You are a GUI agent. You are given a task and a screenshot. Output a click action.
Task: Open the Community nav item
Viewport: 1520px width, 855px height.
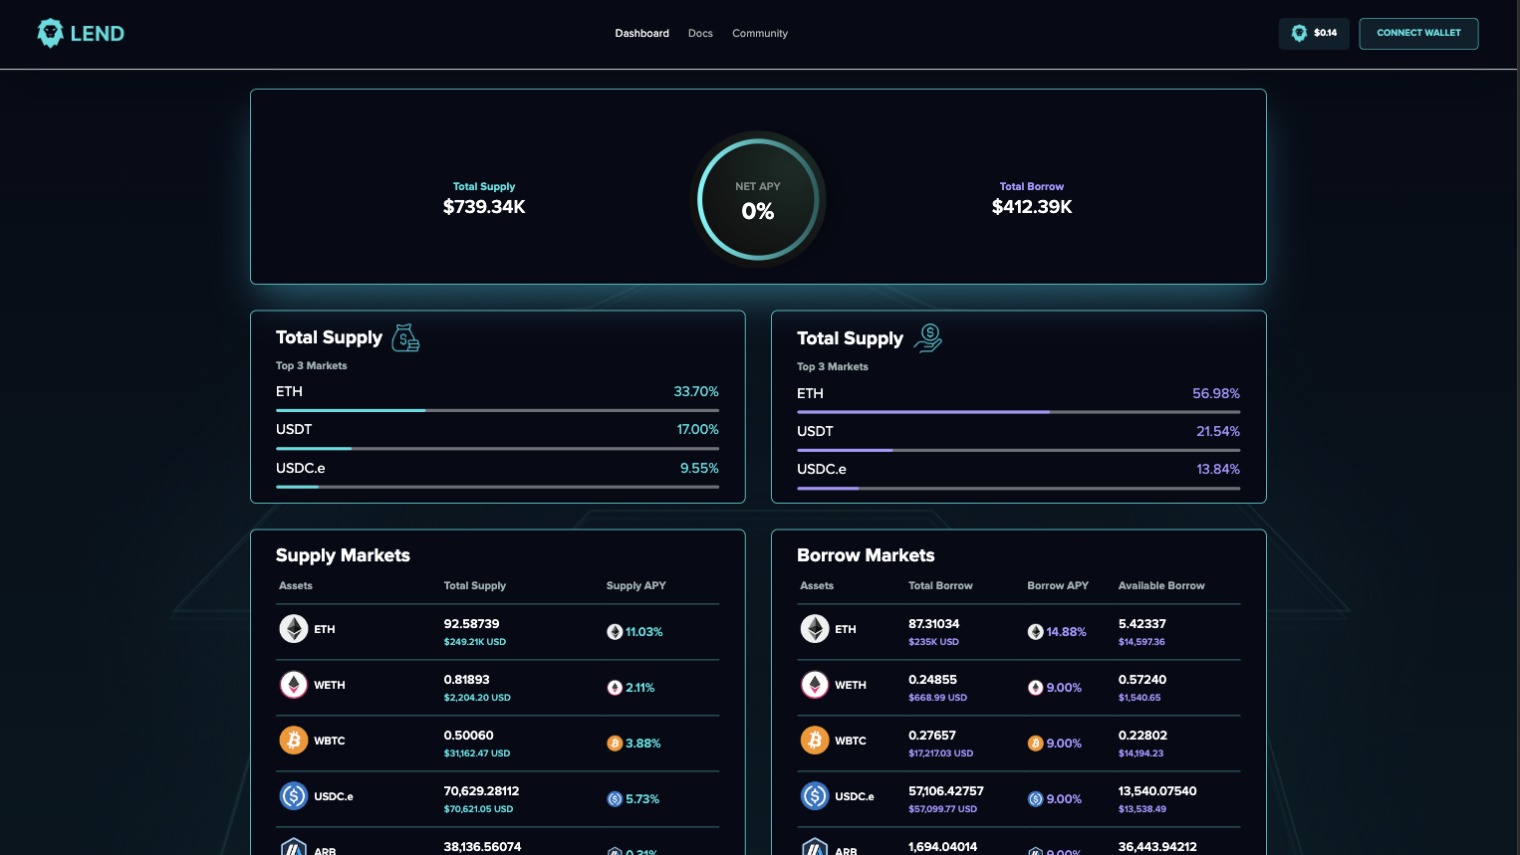pyautogui.click(x=760, y=33)
